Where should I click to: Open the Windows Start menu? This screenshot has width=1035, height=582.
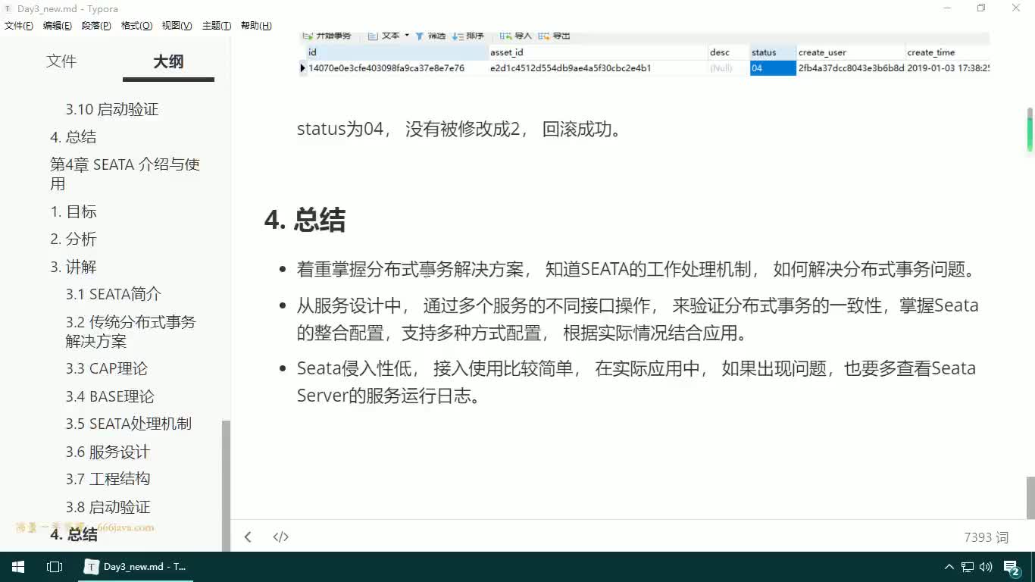tap(18, 567)
